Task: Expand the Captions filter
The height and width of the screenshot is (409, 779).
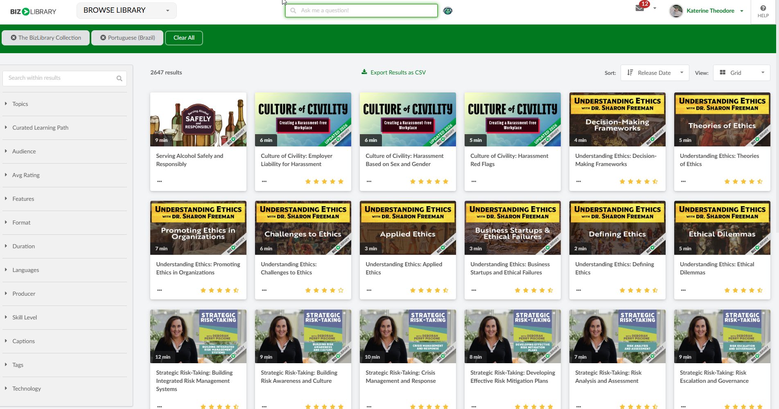Action: click(x=65, y=341)
